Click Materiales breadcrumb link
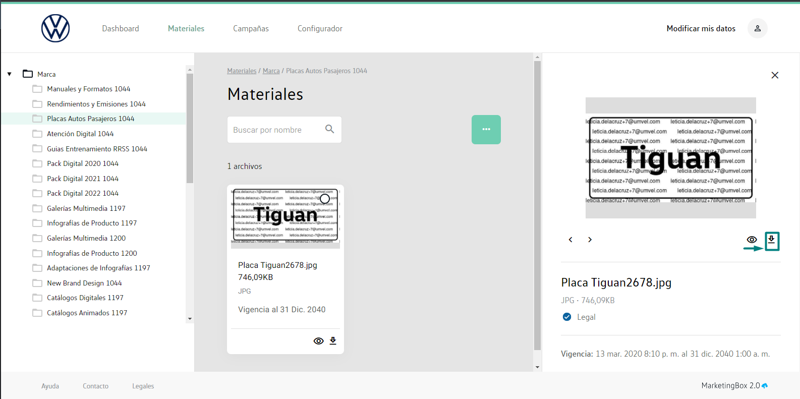This screenshot has height=399, width=800. pyautogui.click(x=242, y=71)
